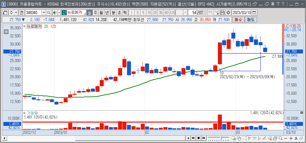
Task: Click the bottom toolbar magnifier zoom icon
Action: point(281,138)
